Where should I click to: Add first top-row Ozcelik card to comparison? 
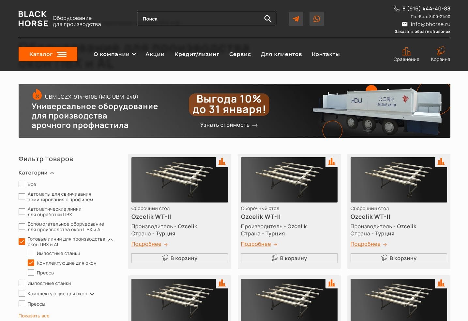222,162
